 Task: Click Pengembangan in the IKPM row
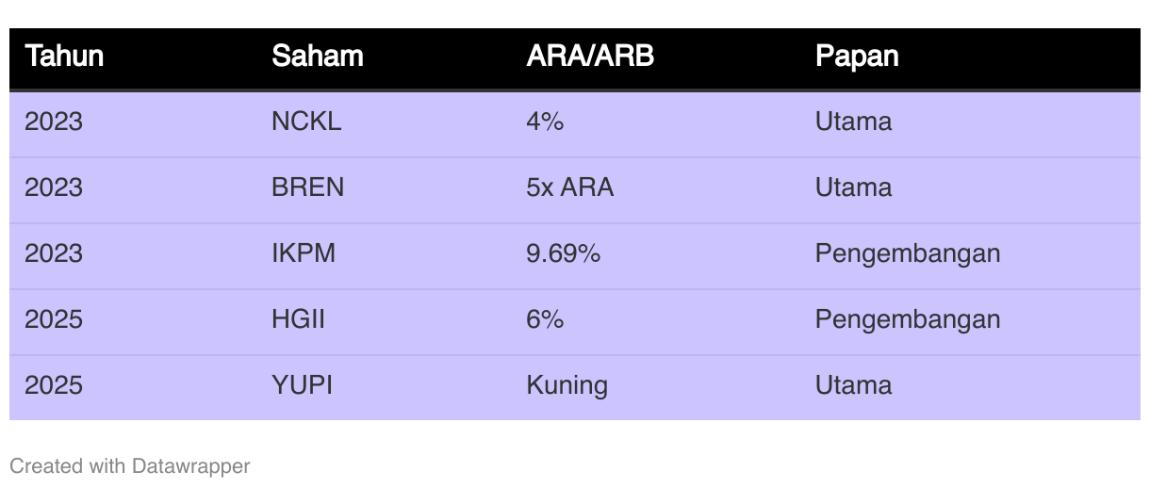click(908, 254)
